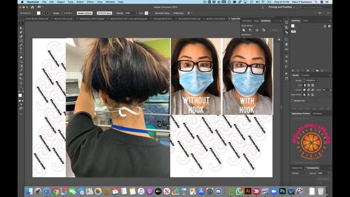350x197 pixels.
Task: Switch to the Attributes panel tab
Action: click(x=317, y=113)
